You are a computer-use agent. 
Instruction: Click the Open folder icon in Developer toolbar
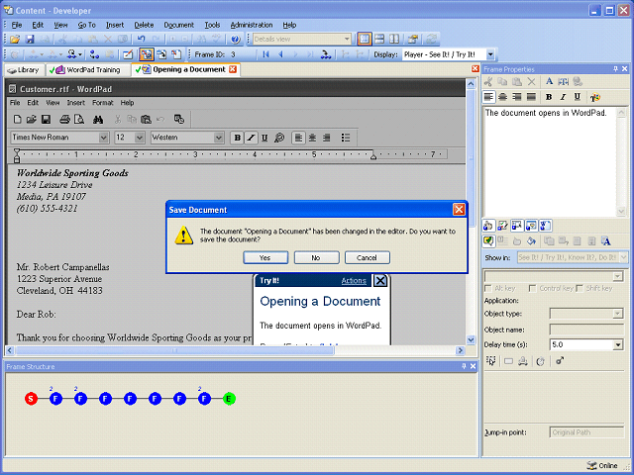pos(15,40)
